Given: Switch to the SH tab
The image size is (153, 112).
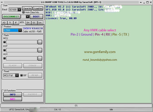Looking at the screenshot, I should (x=28, y=23).
